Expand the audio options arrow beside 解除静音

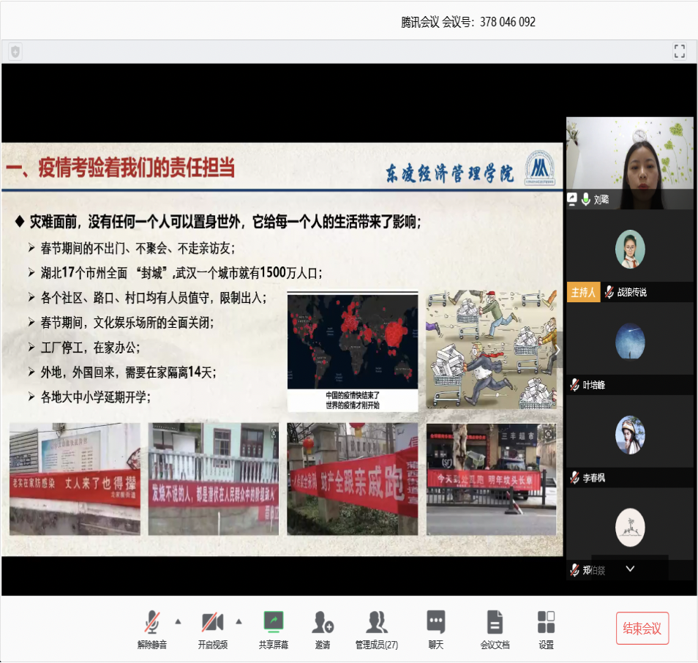[178, 622]
